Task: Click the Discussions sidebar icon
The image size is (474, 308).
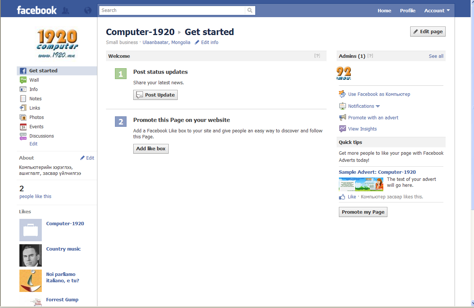Action: pyautogui.click(x=23, y=136)
